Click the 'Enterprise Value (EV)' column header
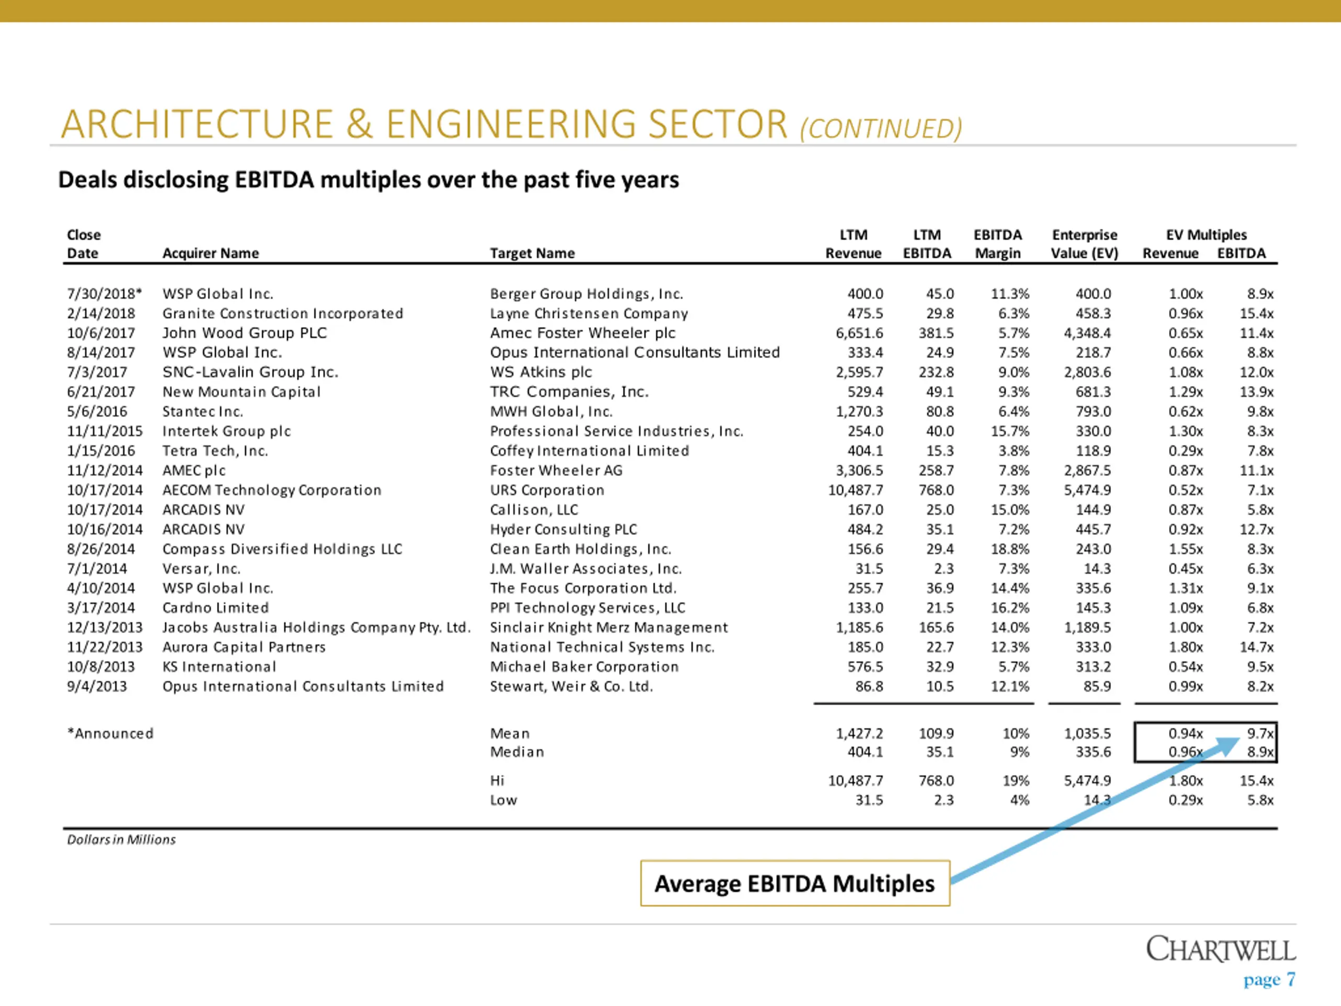1341x1006 pixels. pos(1084,244)
